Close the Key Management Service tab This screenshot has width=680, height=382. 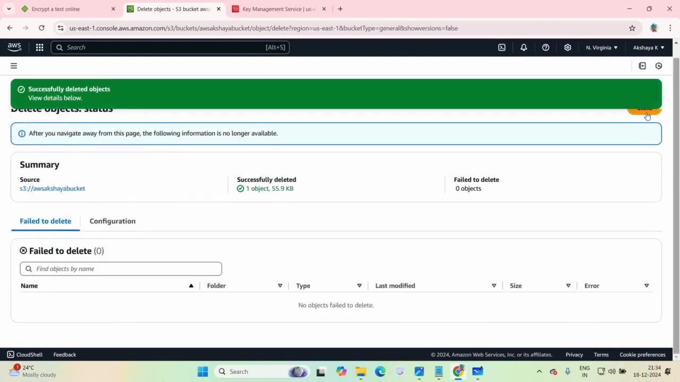[324, 9]
